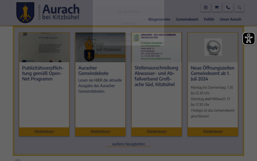Open the accessibility widget icon
This screenshot has height=161, width=257.
point(248,39)
